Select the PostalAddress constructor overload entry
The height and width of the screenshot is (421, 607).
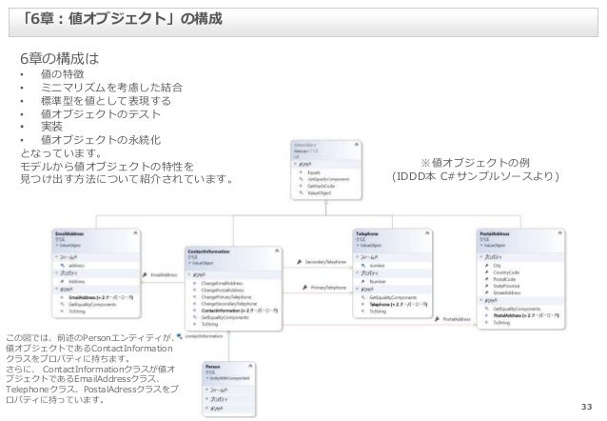click(x=526, y=315)
